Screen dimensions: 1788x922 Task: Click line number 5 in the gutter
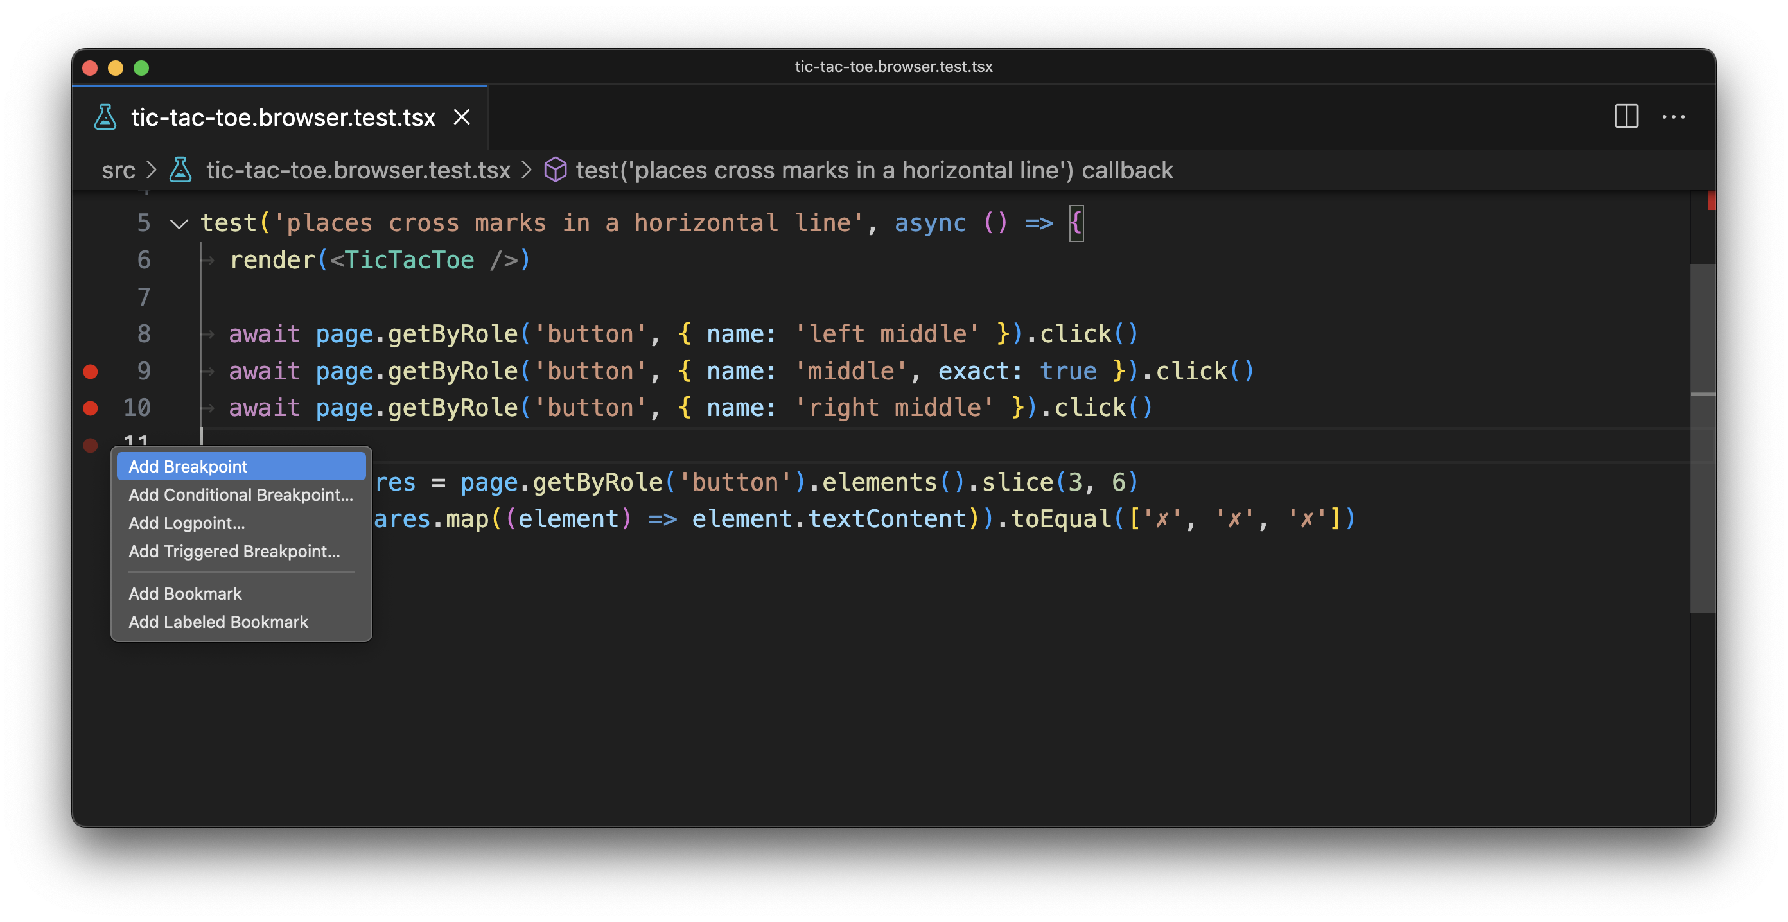143,223
